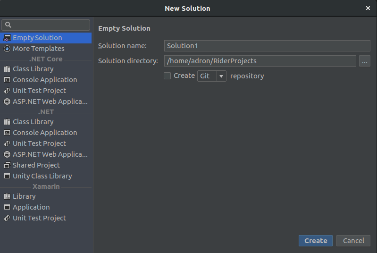Click the template search box
Screen dimensions: 377x253
[46, 25]
